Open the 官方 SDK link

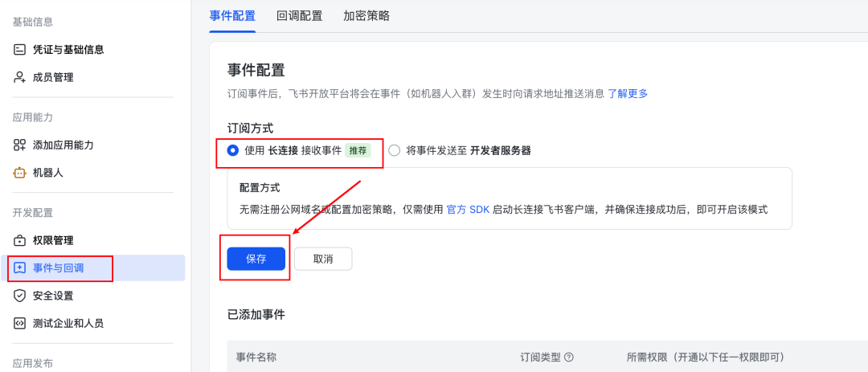[468, 210]
